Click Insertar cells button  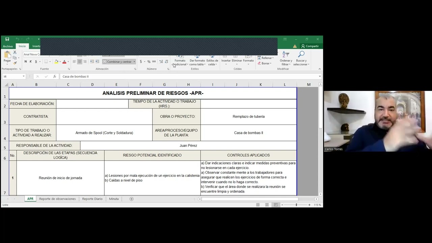(226, 60)
